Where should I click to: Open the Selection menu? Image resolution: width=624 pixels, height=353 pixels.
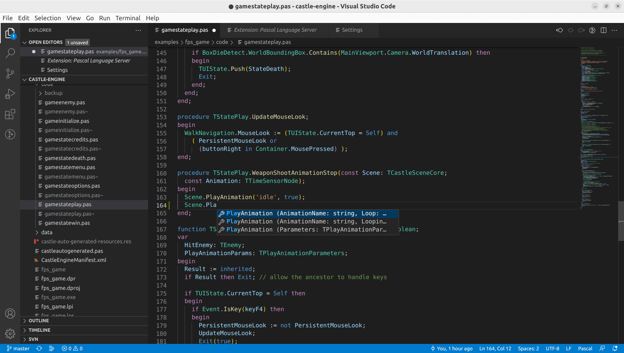coord(48,18)
